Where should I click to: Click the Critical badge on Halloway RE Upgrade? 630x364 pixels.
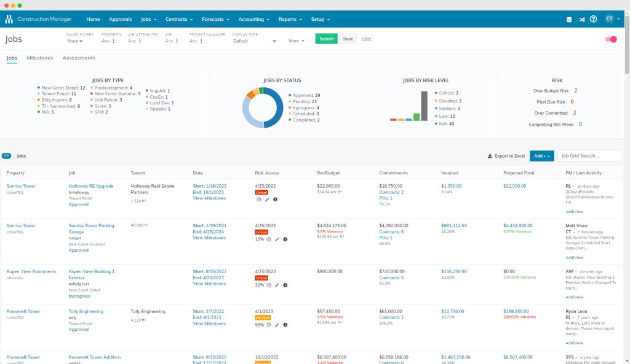coord(261,192)
